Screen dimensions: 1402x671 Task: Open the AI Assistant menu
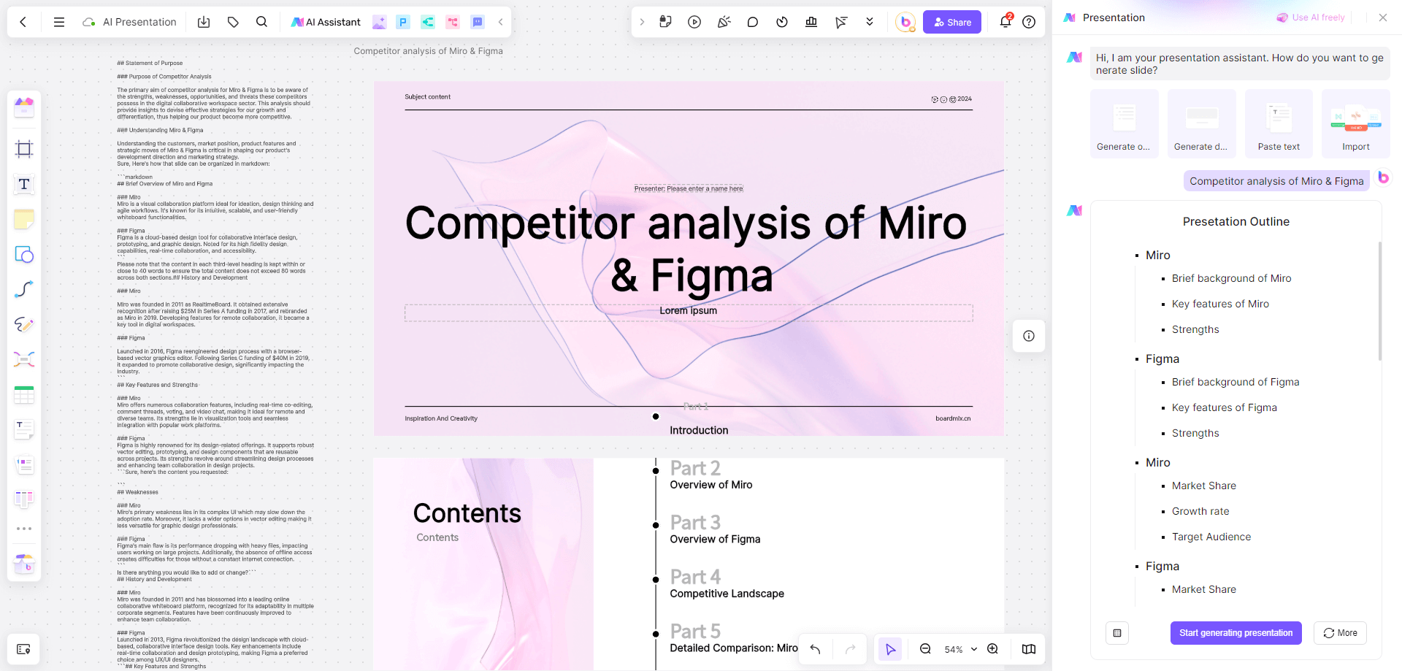(326, 22)
